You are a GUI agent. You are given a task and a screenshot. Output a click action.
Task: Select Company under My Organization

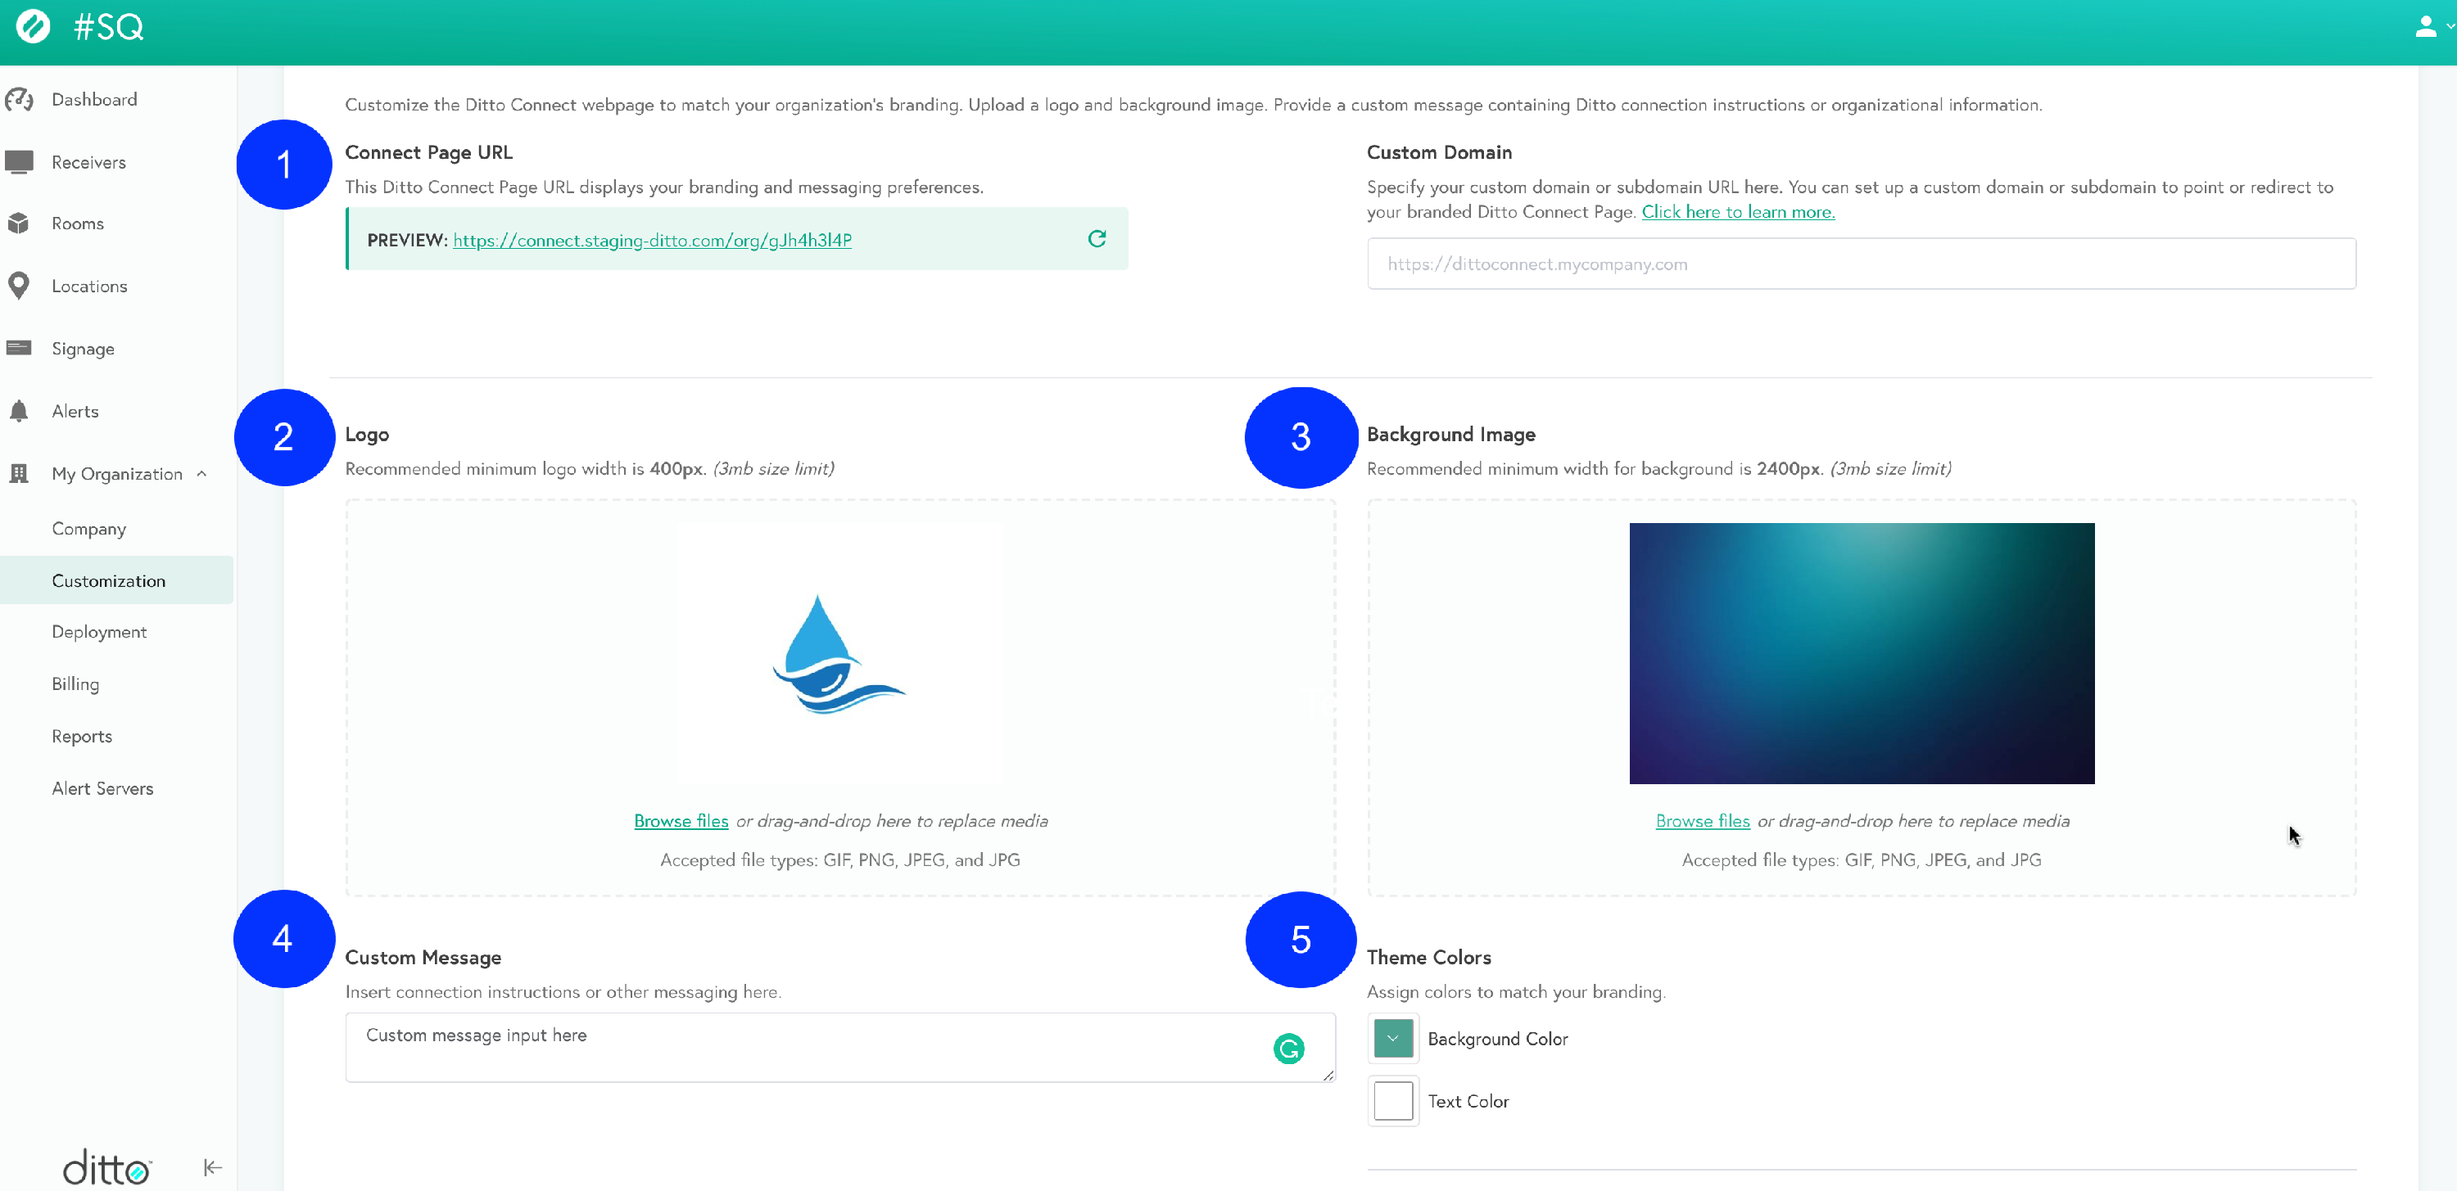[88, 530]
